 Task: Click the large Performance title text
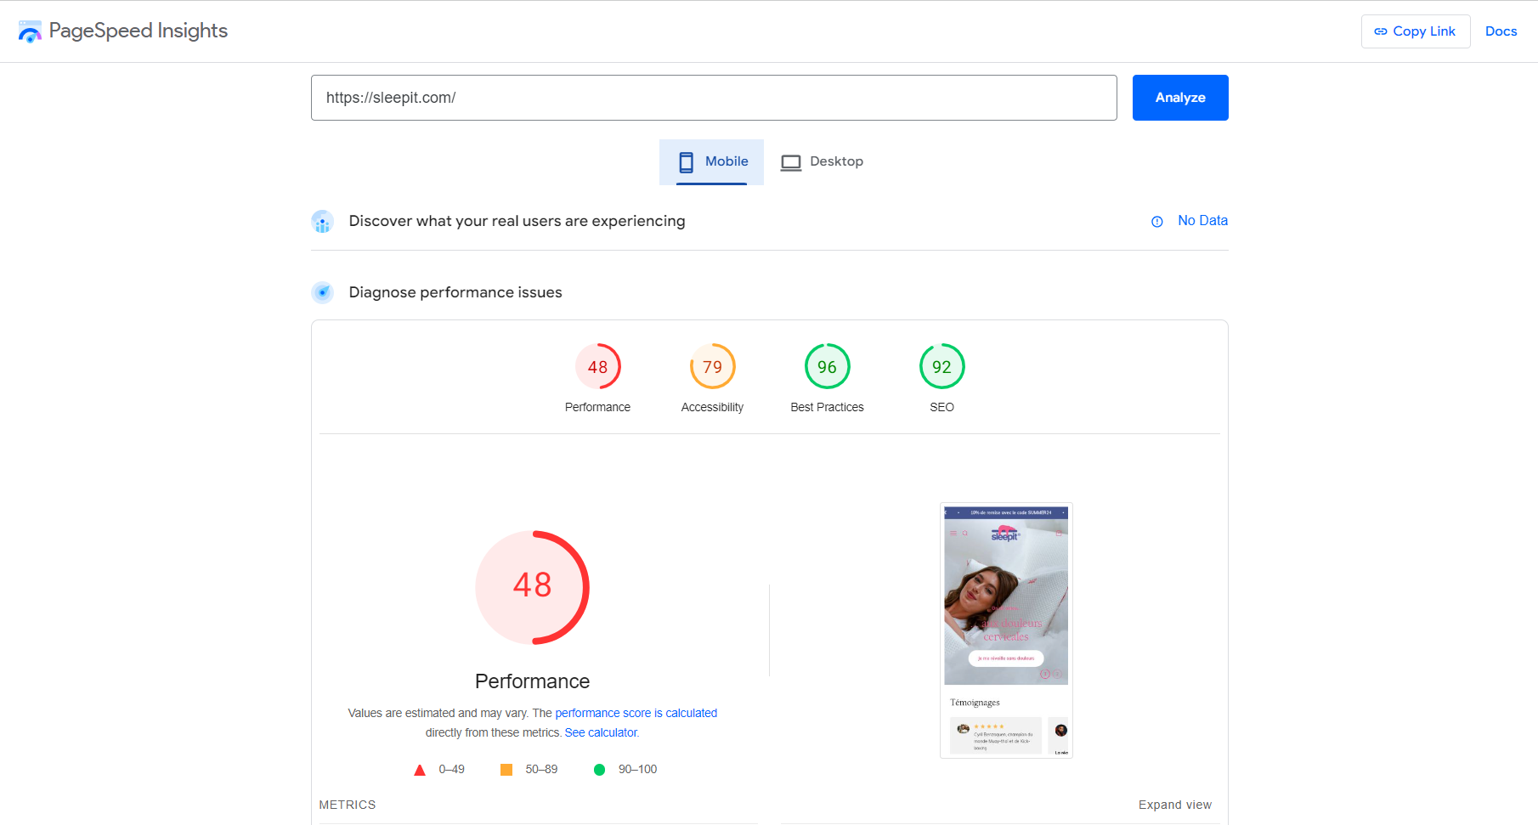coord(533,681)
